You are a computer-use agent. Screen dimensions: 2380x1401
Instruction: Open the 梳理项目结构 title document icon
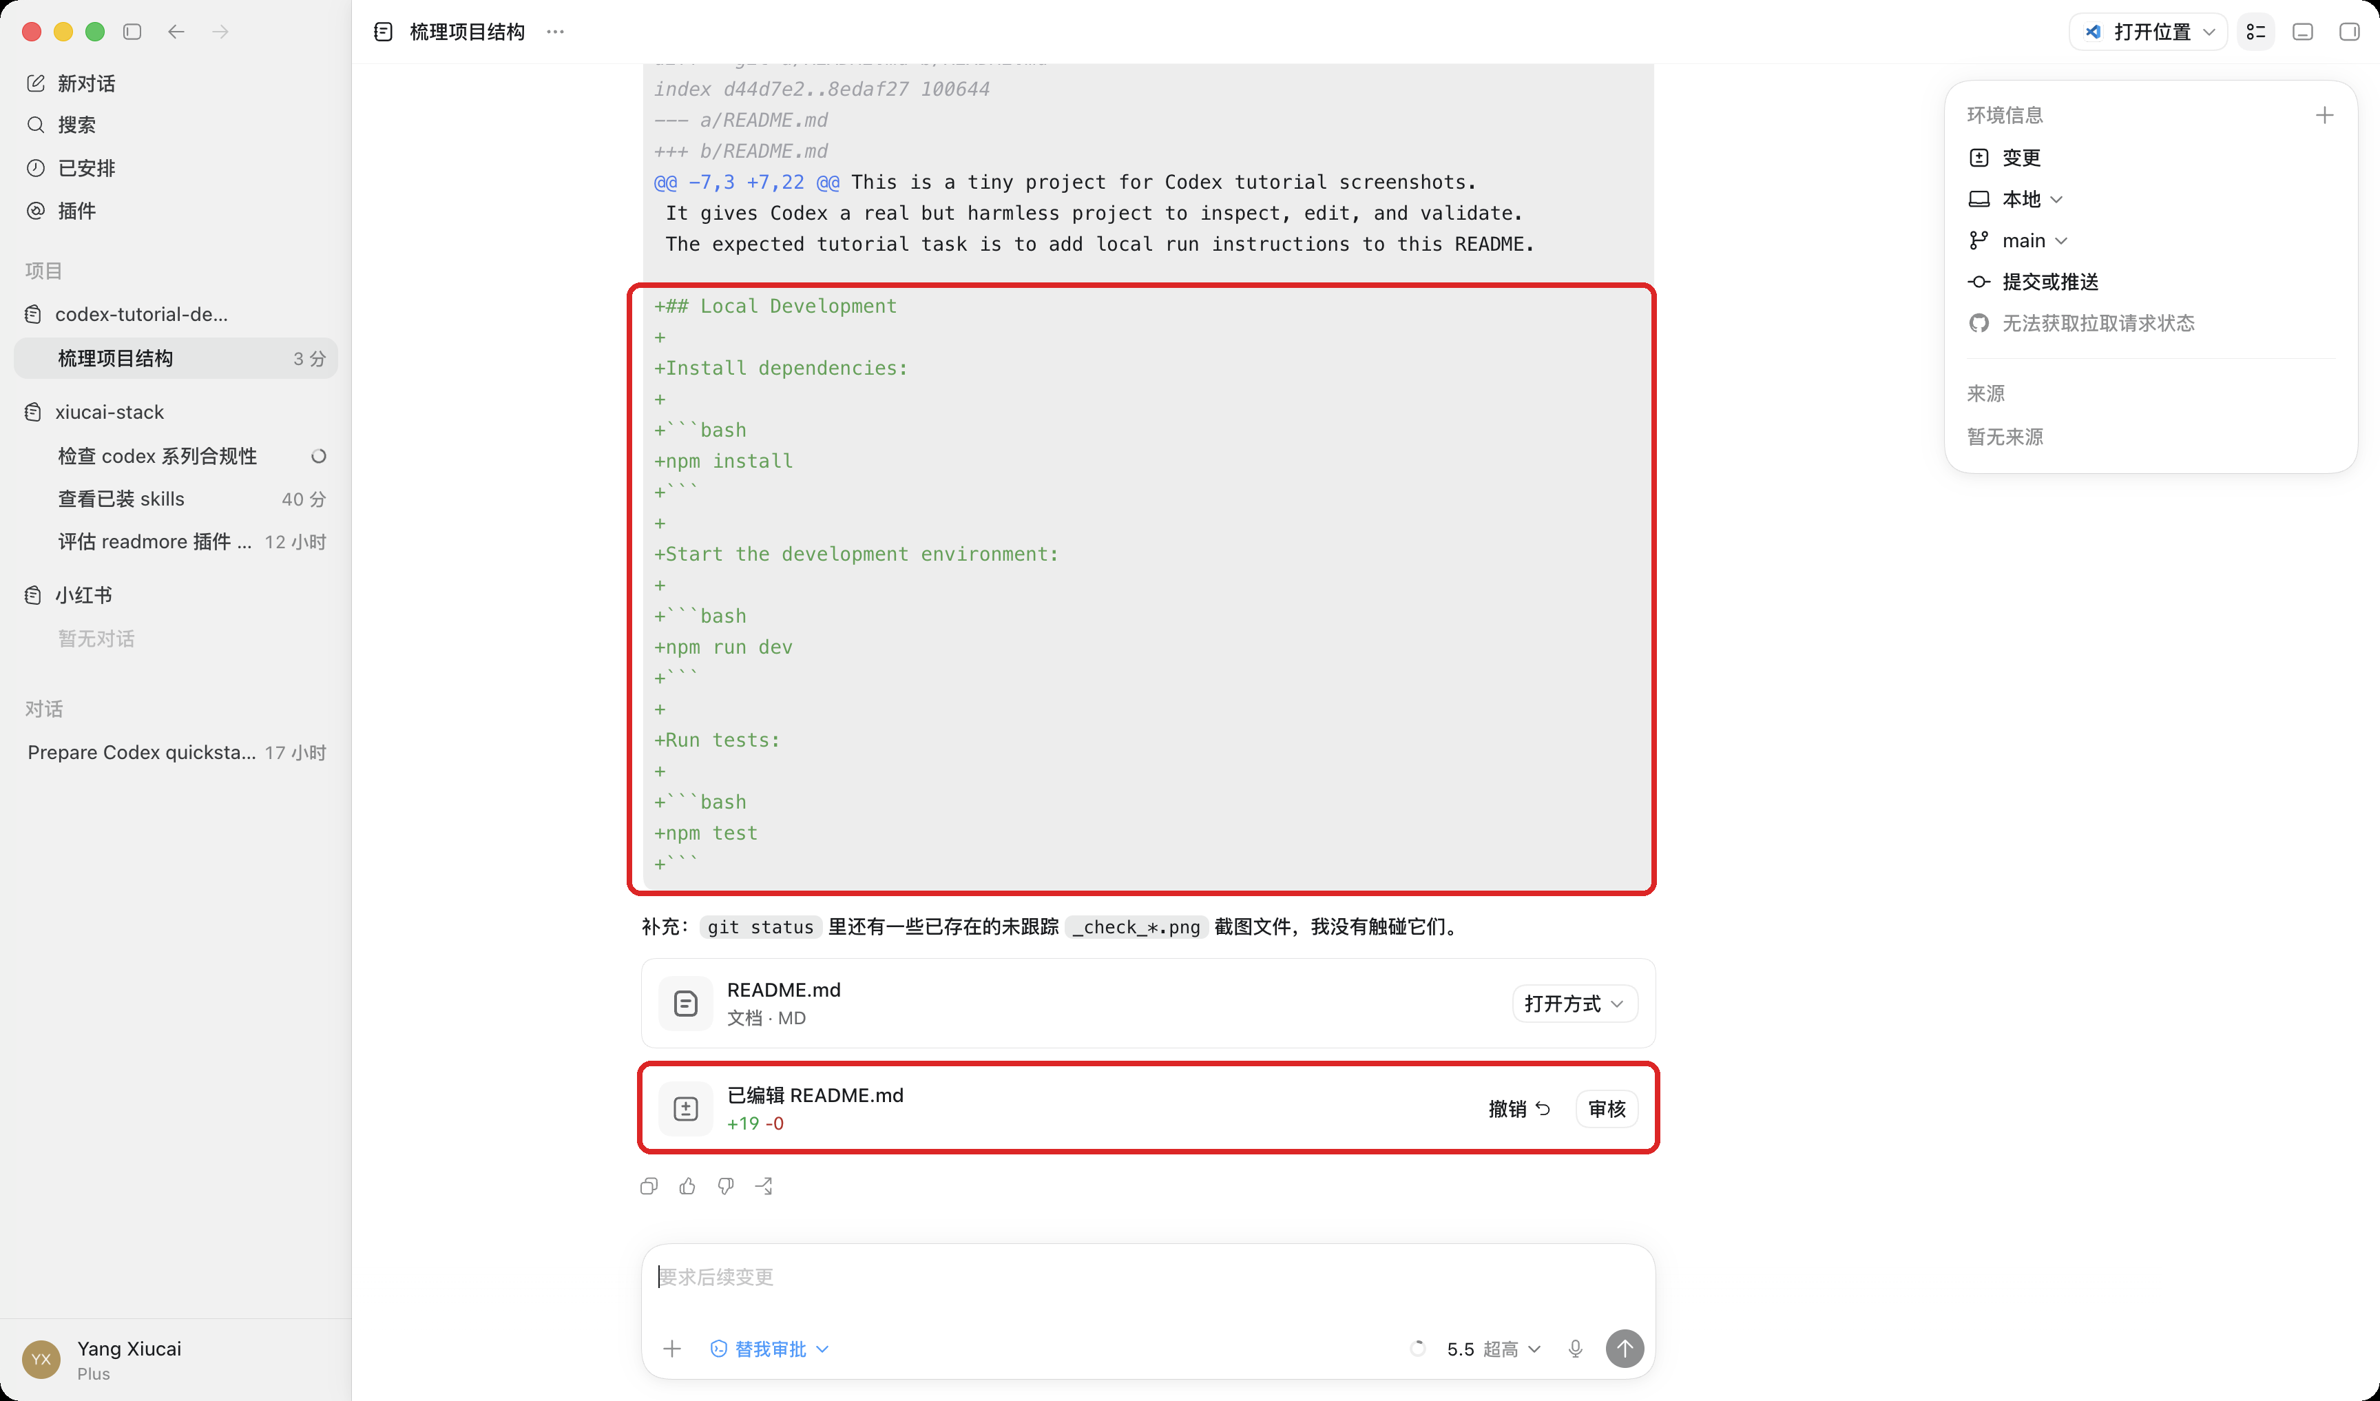click(x=384, y=32)
